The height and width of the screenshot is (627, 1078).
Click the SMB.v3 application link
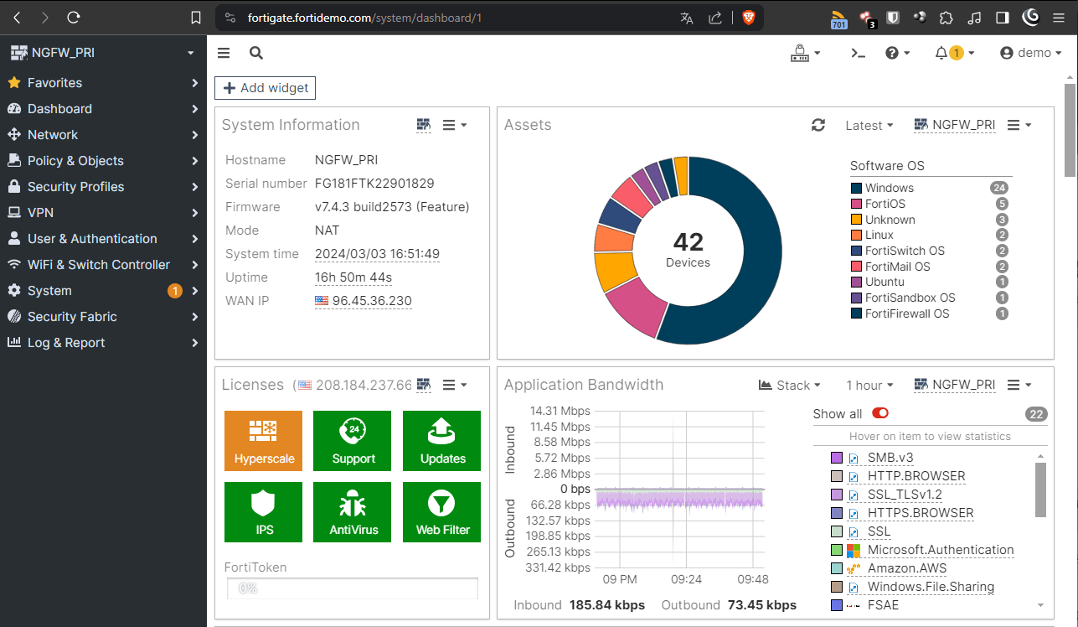pos(890,458)
